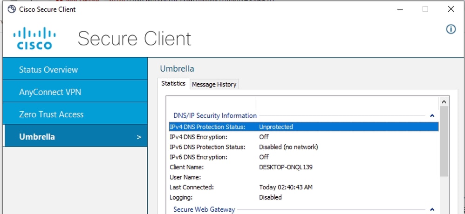Click the Umbrella heading above the tabs
The height and width of the screenshot is (214, 465).
pos(177,69)
